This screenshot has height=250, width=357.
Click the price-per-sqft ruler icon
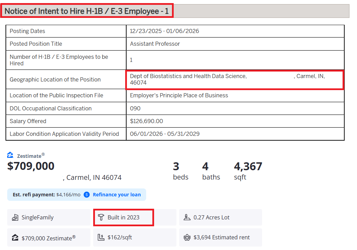pyautogui.click(x=101, y=238)
